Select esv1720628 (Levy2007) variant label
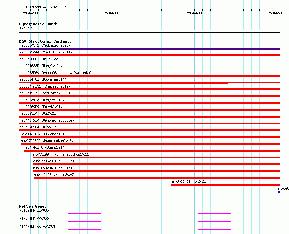Screen dimensions: 289x234 click(54, 161)
